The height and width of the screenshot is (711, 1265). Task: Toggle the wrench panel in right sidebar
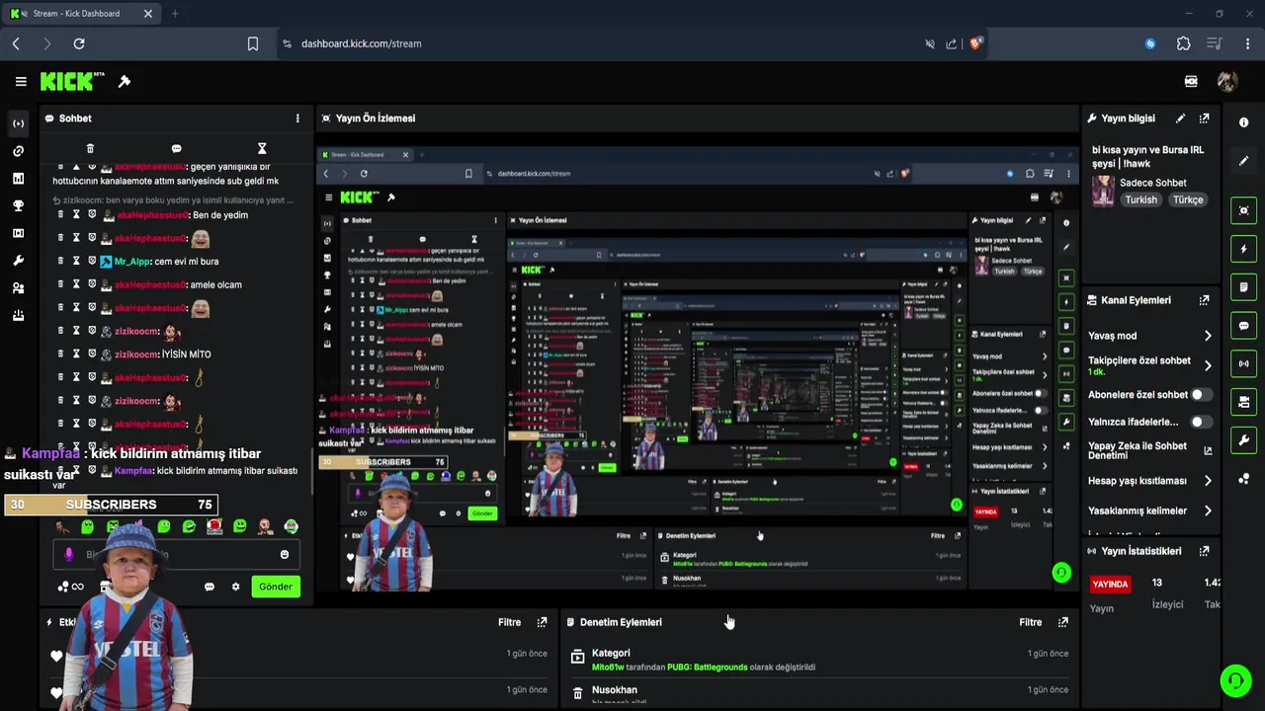(1243, 440)
